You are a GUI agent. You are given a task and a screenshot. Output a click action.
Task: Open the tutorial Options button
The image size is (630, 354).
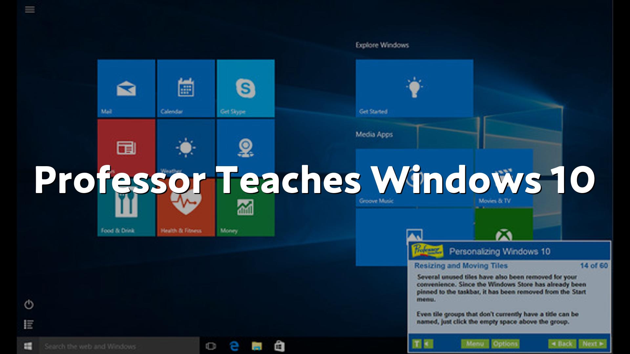pos(505,344)
